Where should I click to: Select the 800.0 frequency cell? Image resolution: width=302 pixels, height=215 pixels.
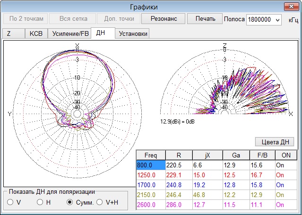tap(150, 165)
